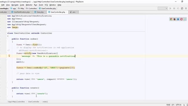Open the Code menu
The height and width of the screenshot is (106, 188).
[22, 5]
